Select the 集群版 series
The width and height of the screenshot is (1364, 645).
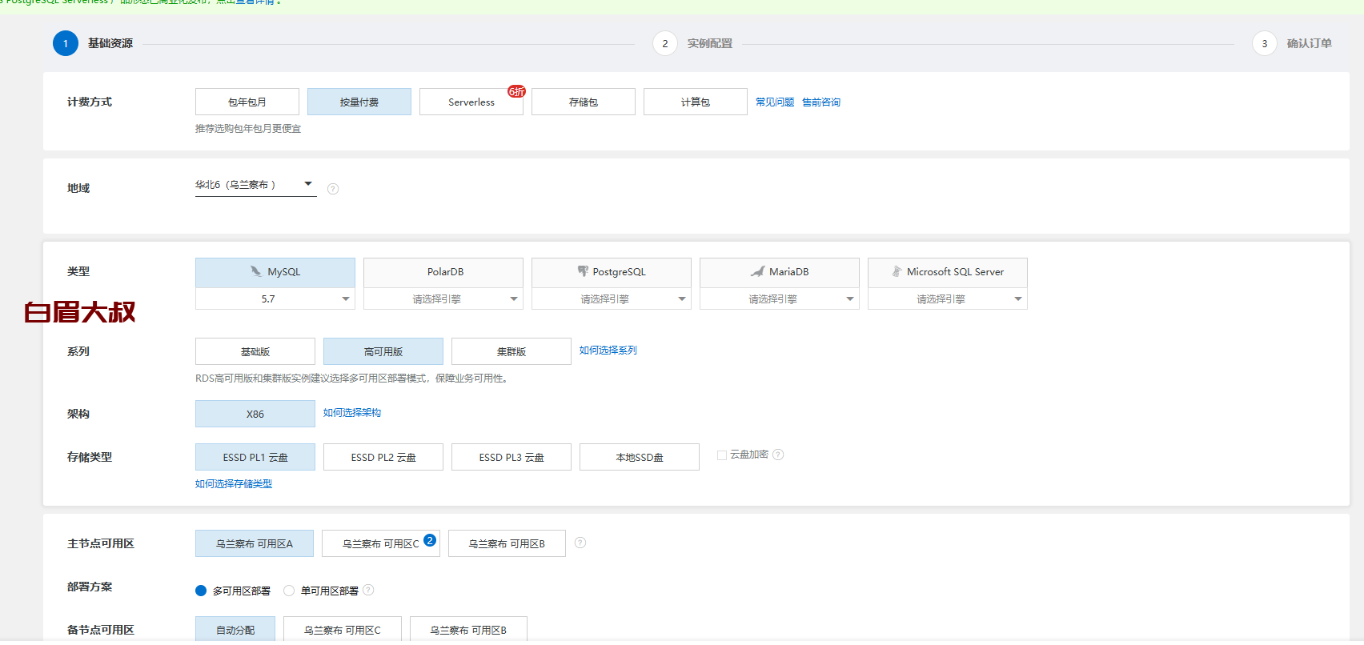click(x=511, y=351)
